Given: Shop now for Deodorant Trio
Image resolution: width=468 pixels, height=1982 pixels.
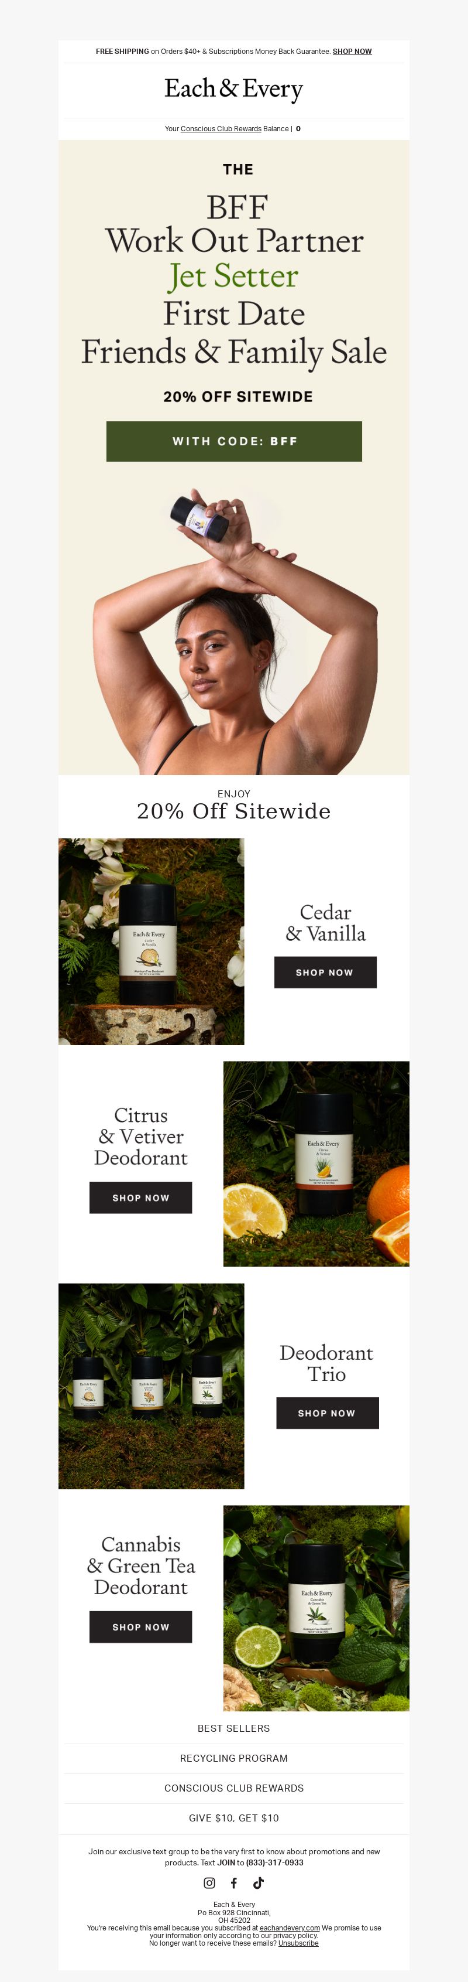Looking at the screenshot, I should 328,1413.
